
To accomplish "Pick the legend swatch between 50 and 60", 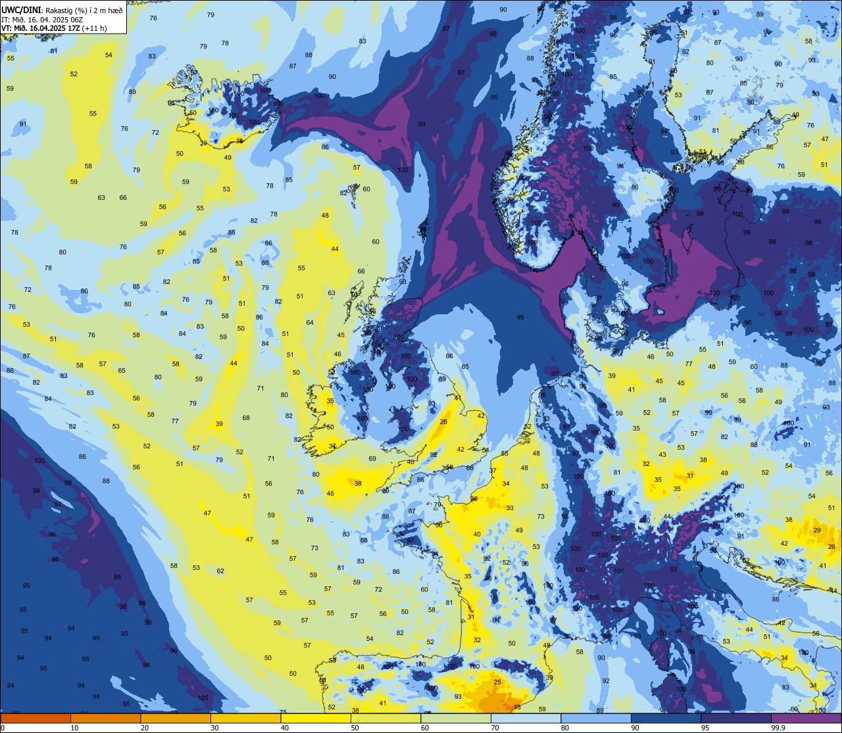I will pyautogui.click(x=385, y=718).
